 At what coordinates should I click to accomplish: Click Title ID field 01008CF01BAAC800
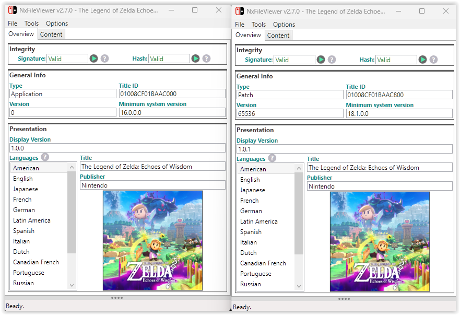pos(399,95)
